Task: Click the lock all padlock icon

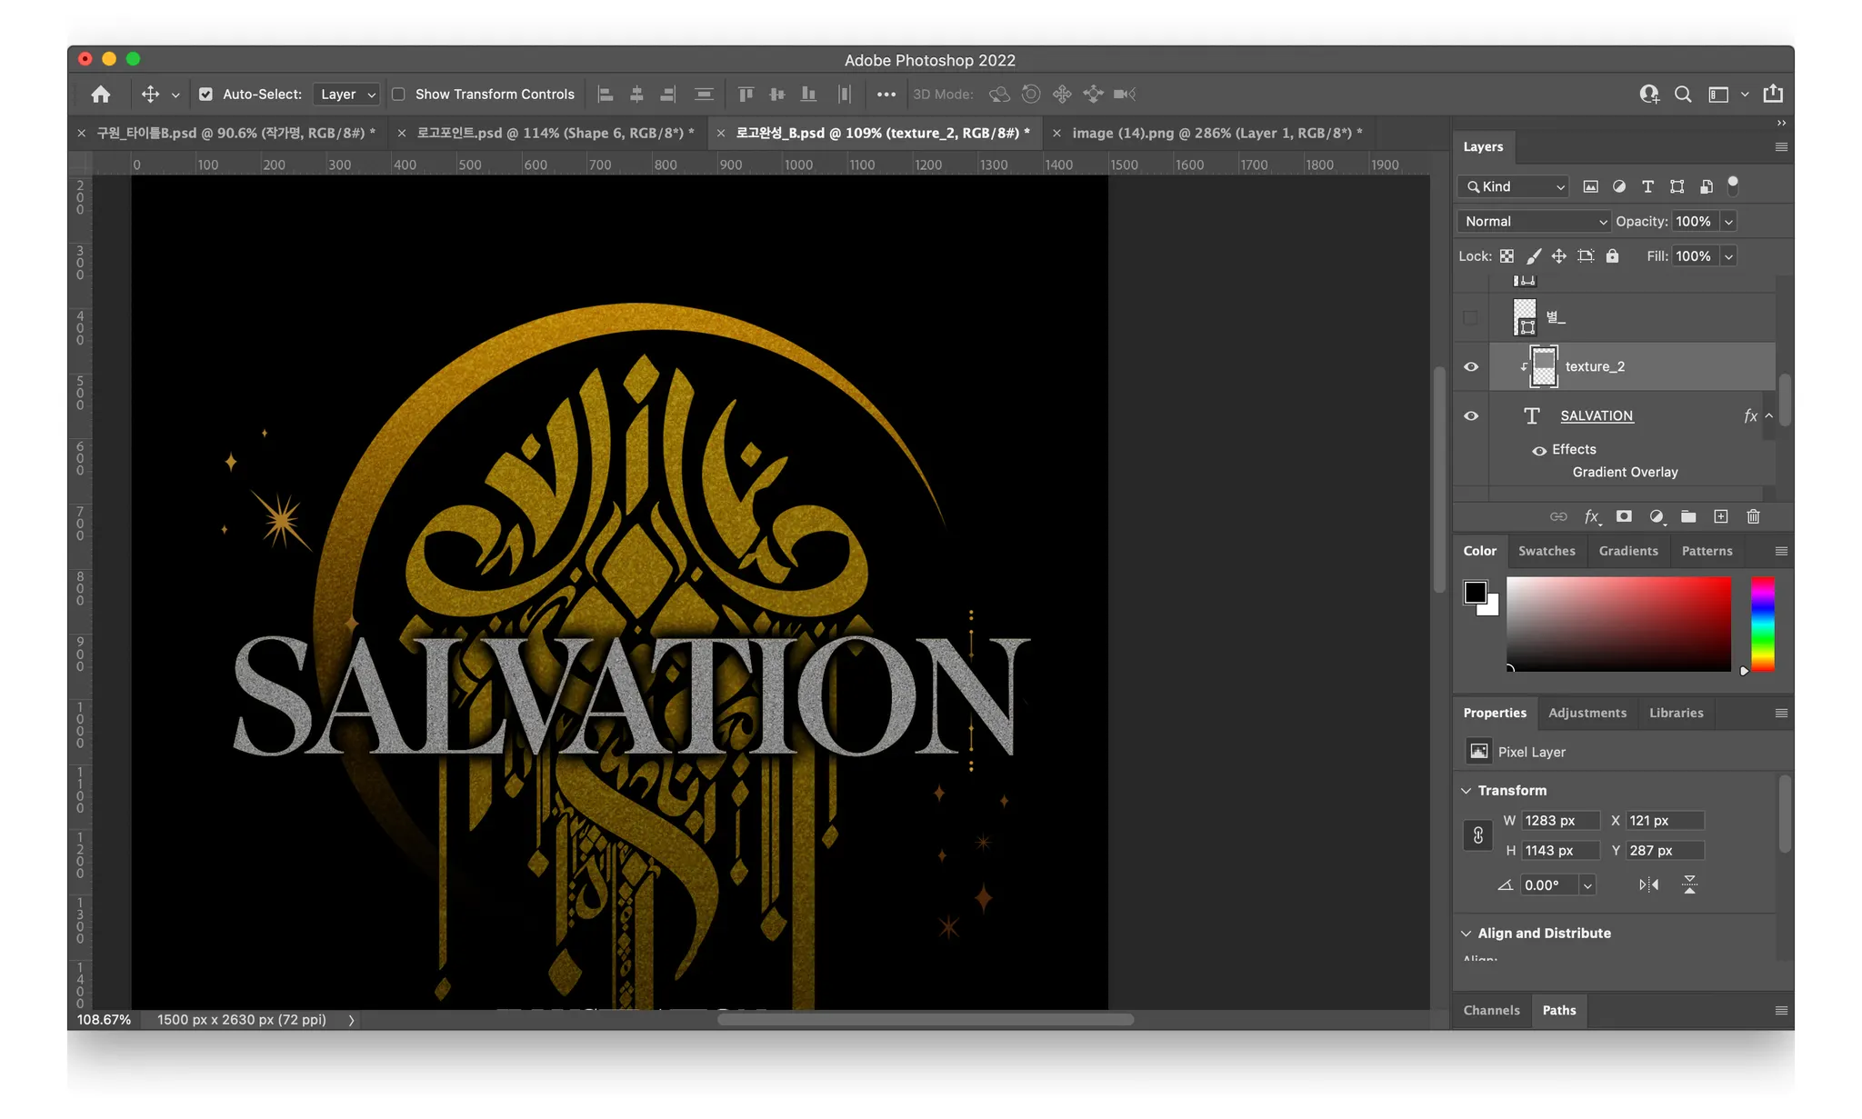Action: click(x=1612, y=256)
